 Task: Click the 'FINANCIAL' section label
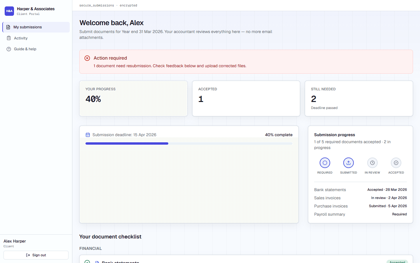91,248
